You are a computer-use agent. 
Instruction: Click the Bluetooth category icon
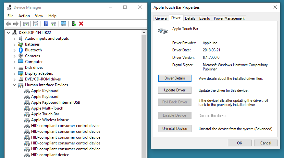coord(21,50)
